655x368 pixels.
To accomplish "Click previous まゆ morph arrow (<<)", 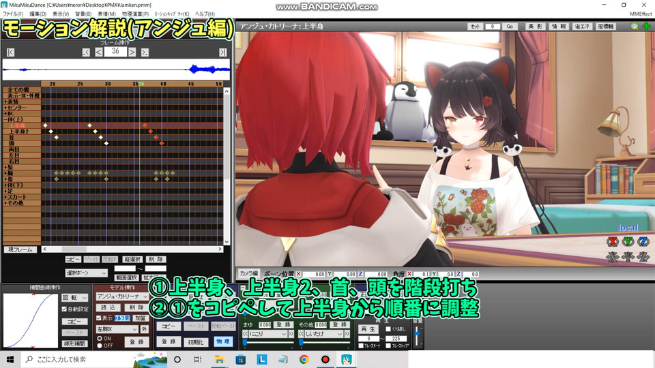I will tap(246, 334).
